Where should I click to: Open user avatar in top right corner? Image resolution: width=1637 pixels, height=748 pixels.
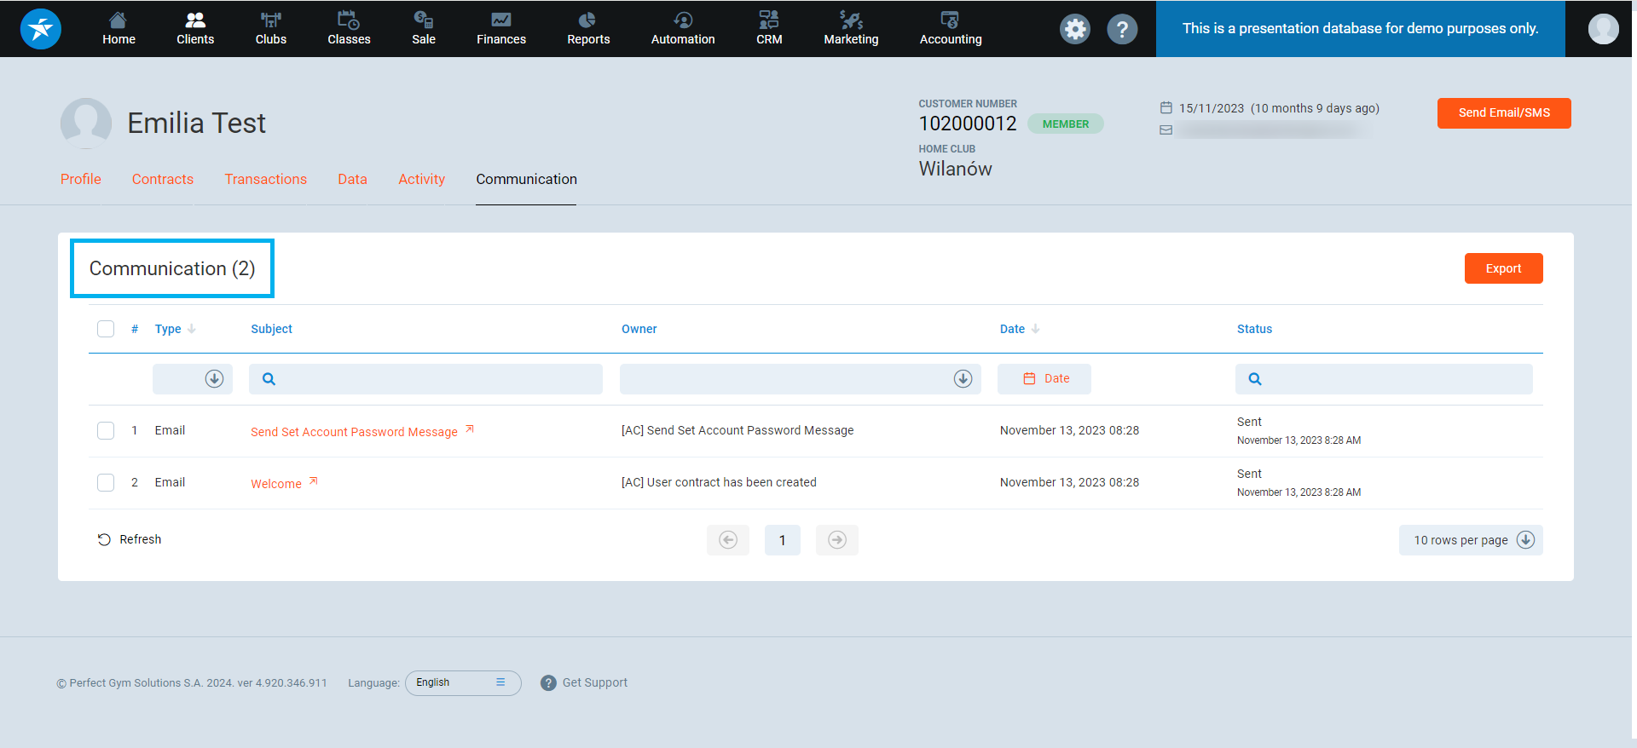point(1603,29)
